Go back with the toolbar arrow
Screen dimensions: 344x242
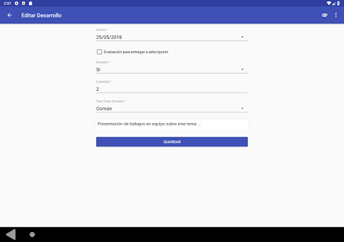[x=9, y=15]
